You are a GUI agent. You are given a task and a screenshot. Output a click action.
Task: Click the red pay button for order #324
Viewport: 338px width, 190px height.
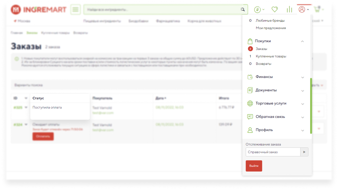[x=43, y=136]
